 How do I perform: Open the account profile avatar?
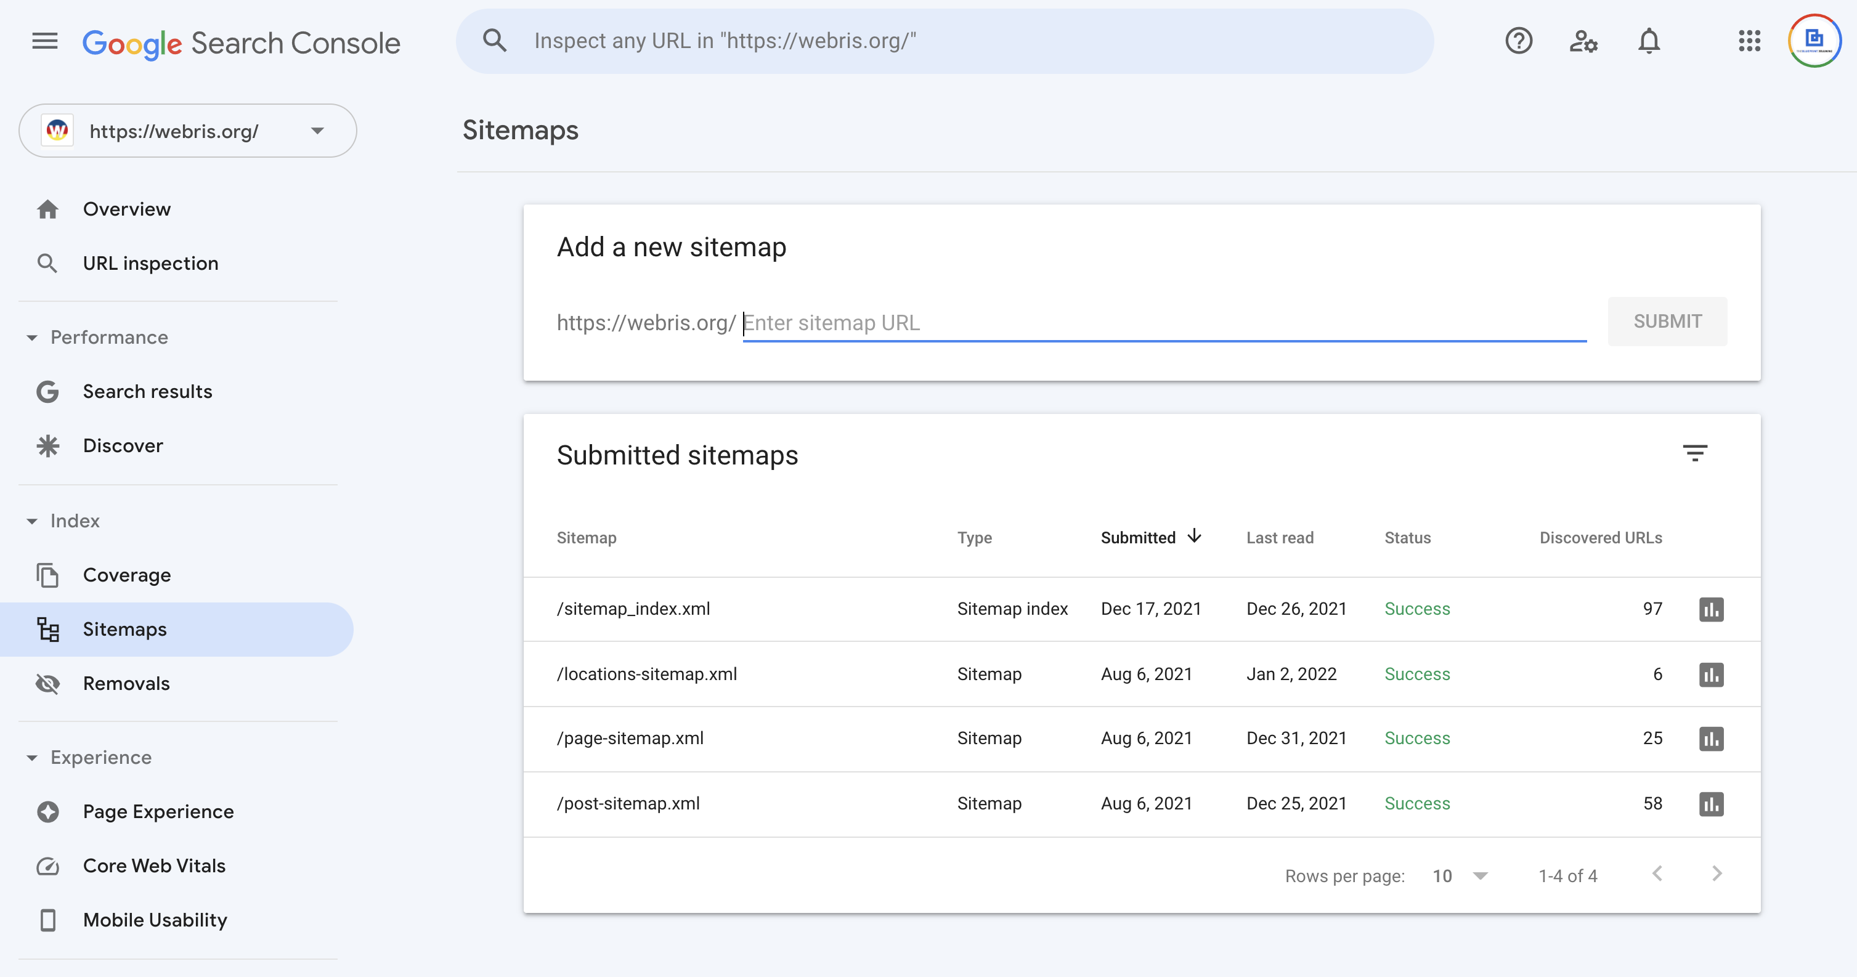pyautogui.click(x=1814, y=40)
